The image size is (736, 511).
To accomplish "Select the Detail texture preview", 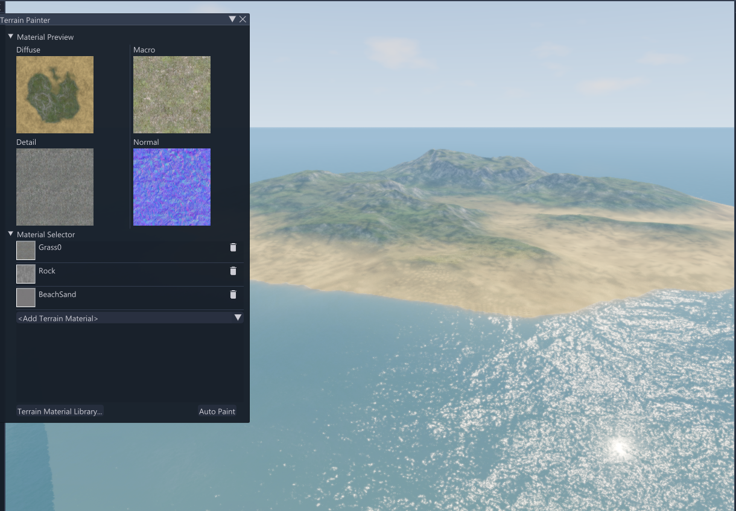I will (55, 187).
